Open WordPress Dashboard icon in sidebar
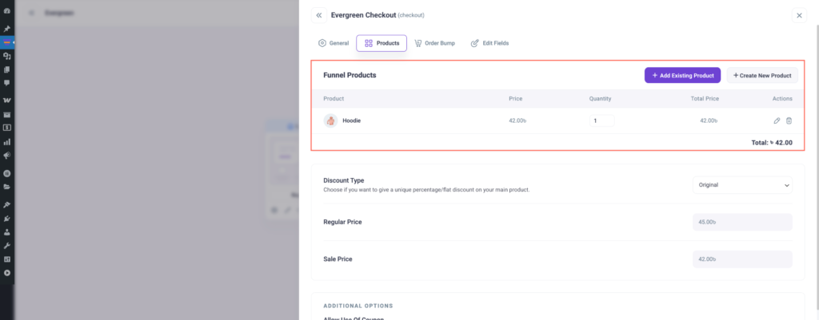819x320 pixels. coord(6,10)
